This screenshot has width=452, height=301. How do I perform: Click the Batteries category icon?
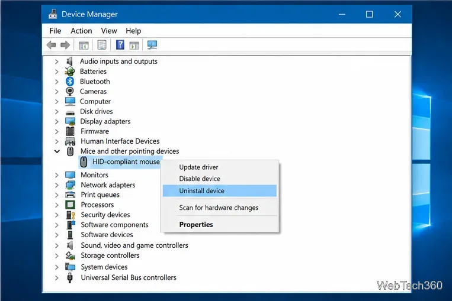(x=70, y=72)
